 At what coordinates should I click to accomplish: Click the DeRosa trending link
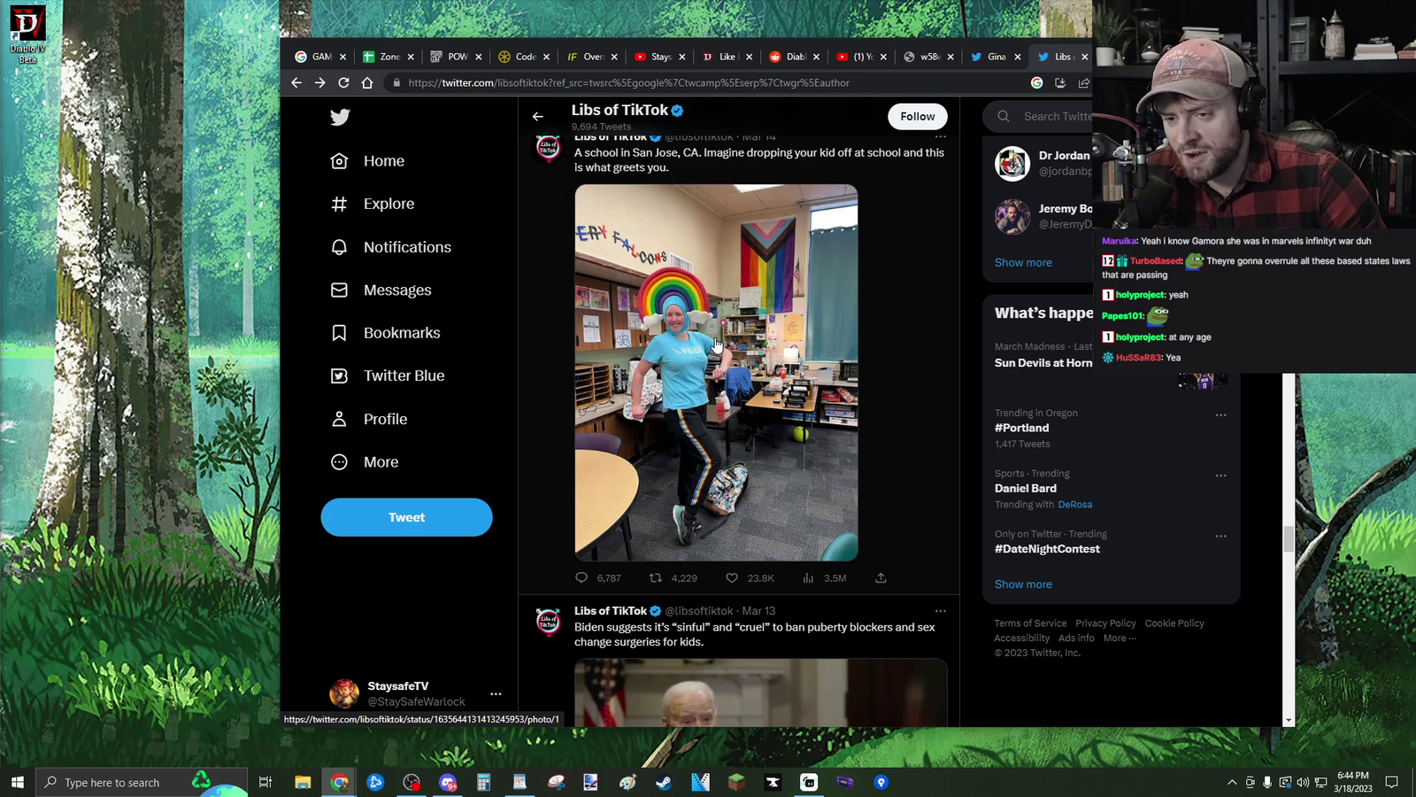coord(1074,505)
